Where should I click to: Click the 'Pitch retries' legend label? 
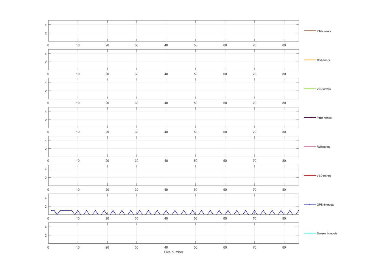(x=324, y=118)
